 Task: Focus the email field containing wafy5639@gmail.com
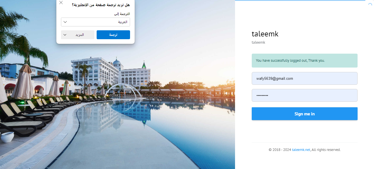(x=305, y=78)
